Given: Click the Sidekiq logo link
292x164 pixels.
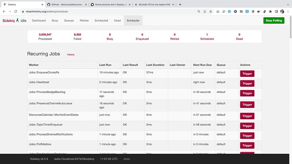Looking at the screenshot, I should [8, 21].
